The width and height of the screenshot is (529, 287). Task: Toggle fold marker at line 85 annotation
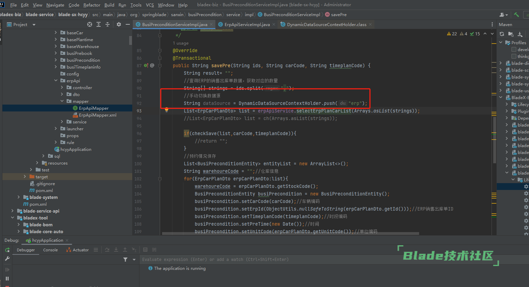point(160,50)
